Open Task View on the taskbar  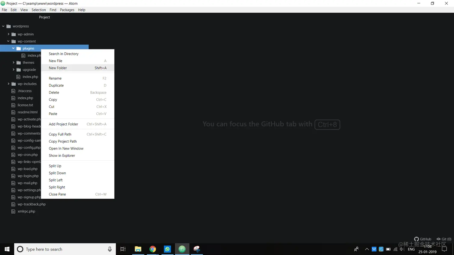pos(123,249)
